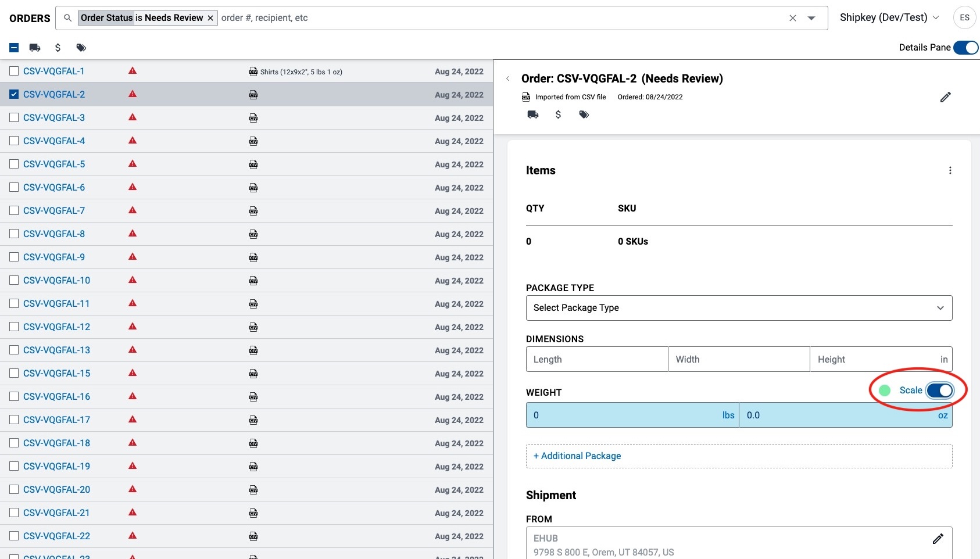Click the weight lbs input field
The height and width of the screenshot is (559, 980).
pos(632,415)
